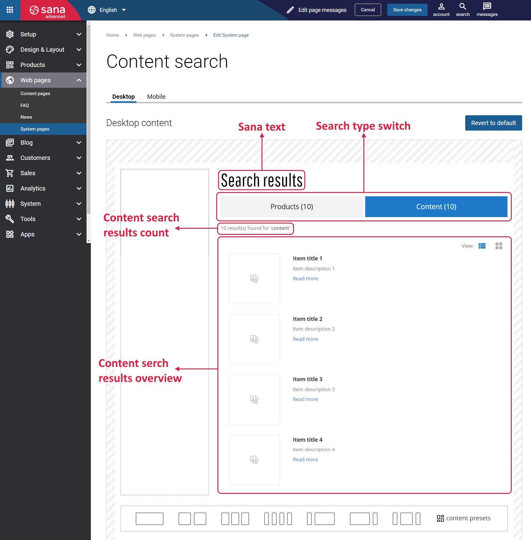
Task: Select the Design & Layout palette icon
Action: pos(9,49)
